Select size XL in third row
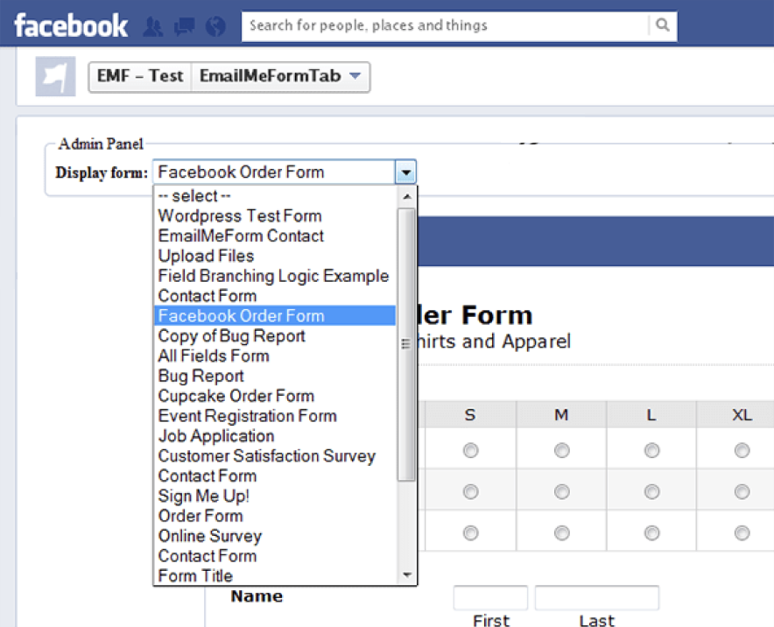Viewport: 774px width, 627px height. click(x=742, y=533)
